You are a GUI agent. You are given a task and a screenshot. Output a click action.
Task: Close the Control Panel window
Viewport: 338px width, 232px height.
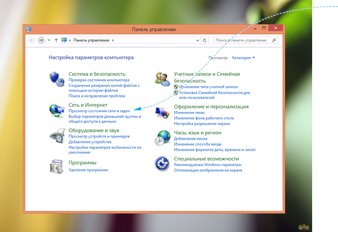tap(276, 28)
